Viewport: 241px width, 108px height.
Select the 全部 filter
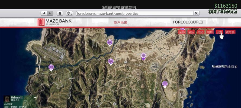click(182, 32)
